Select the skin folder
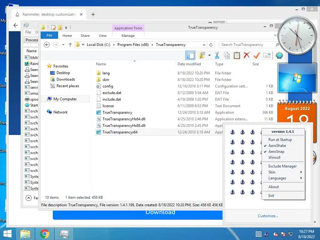 click(x=106, y=80)
